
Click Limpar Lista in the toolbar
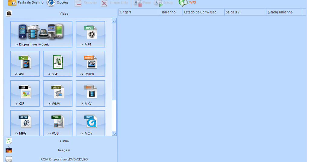[114, 3]
